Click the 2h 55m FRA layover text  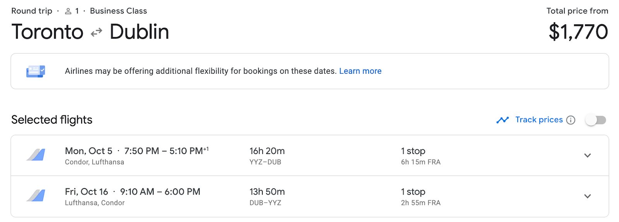(421, 203)
